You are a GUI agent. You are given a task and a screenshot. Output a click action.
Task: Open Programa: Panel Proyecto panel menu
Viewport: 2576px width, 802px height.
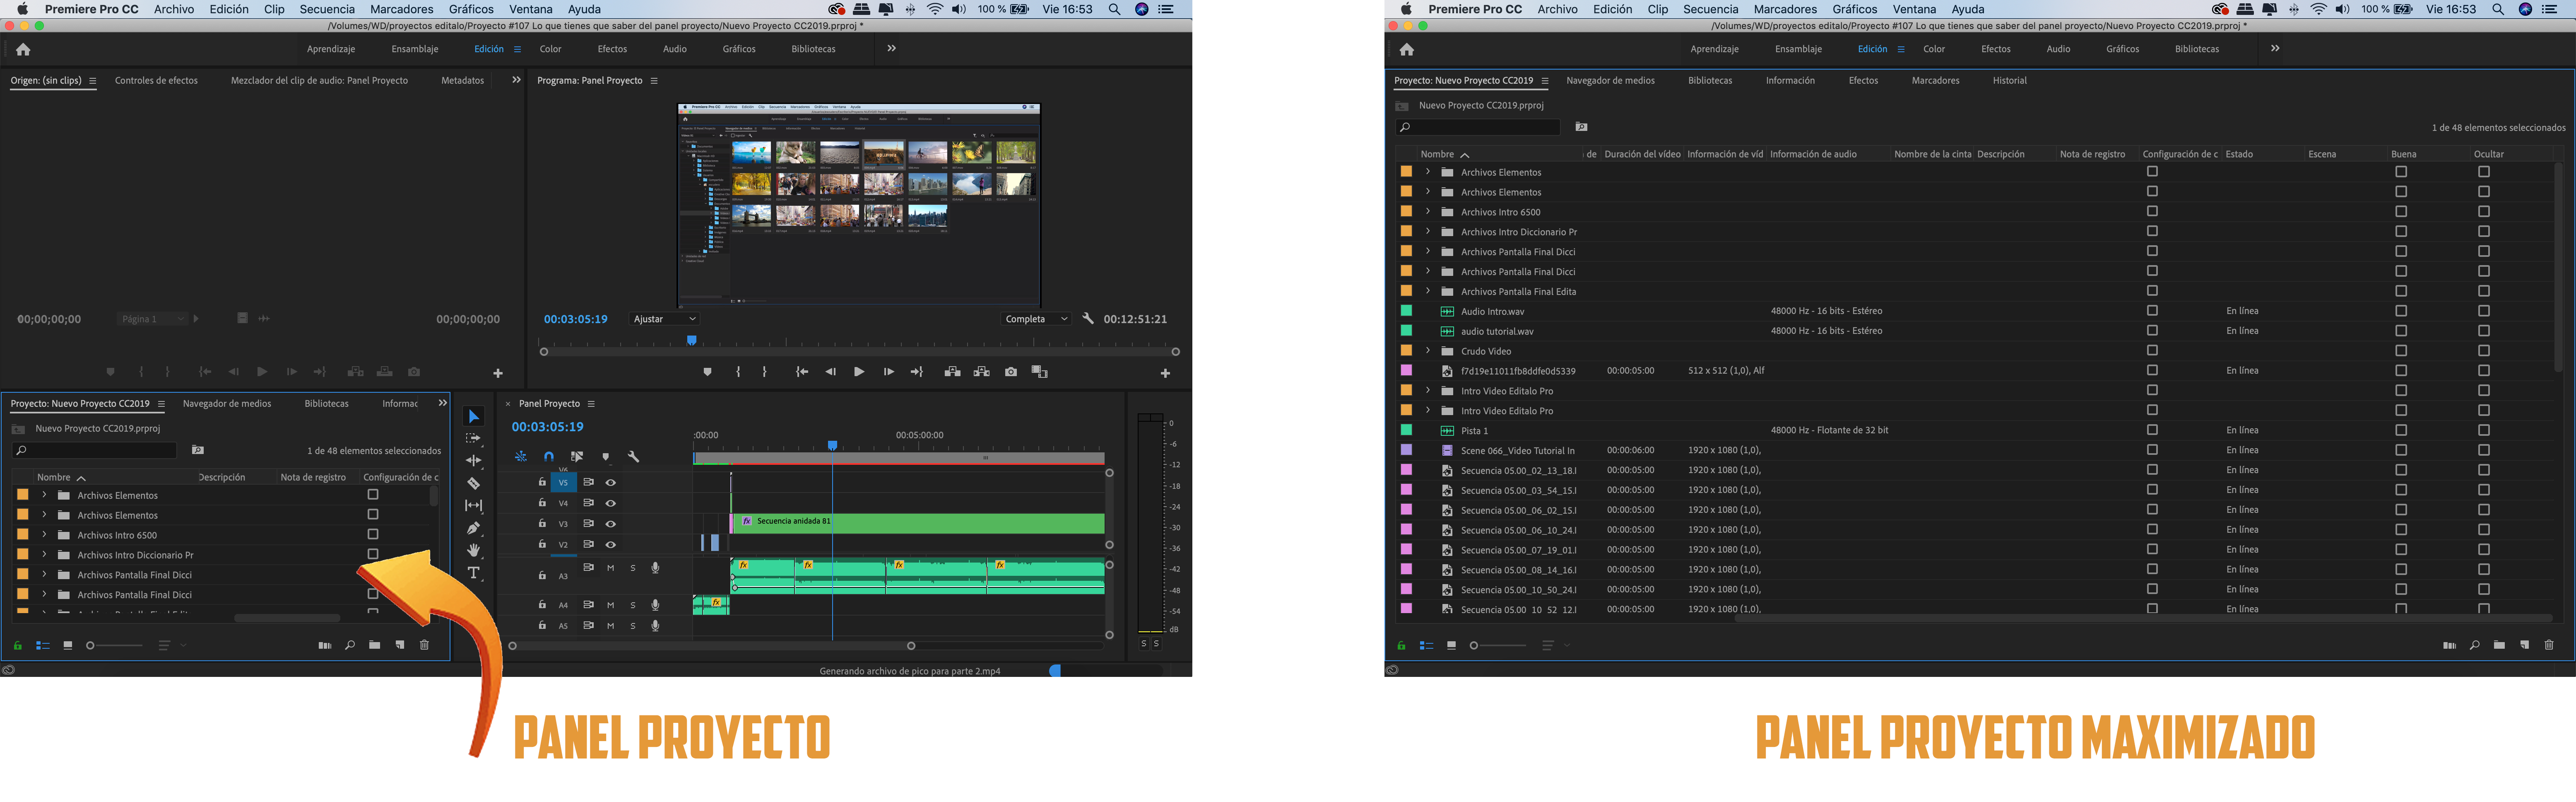click(x=654, y=81)
